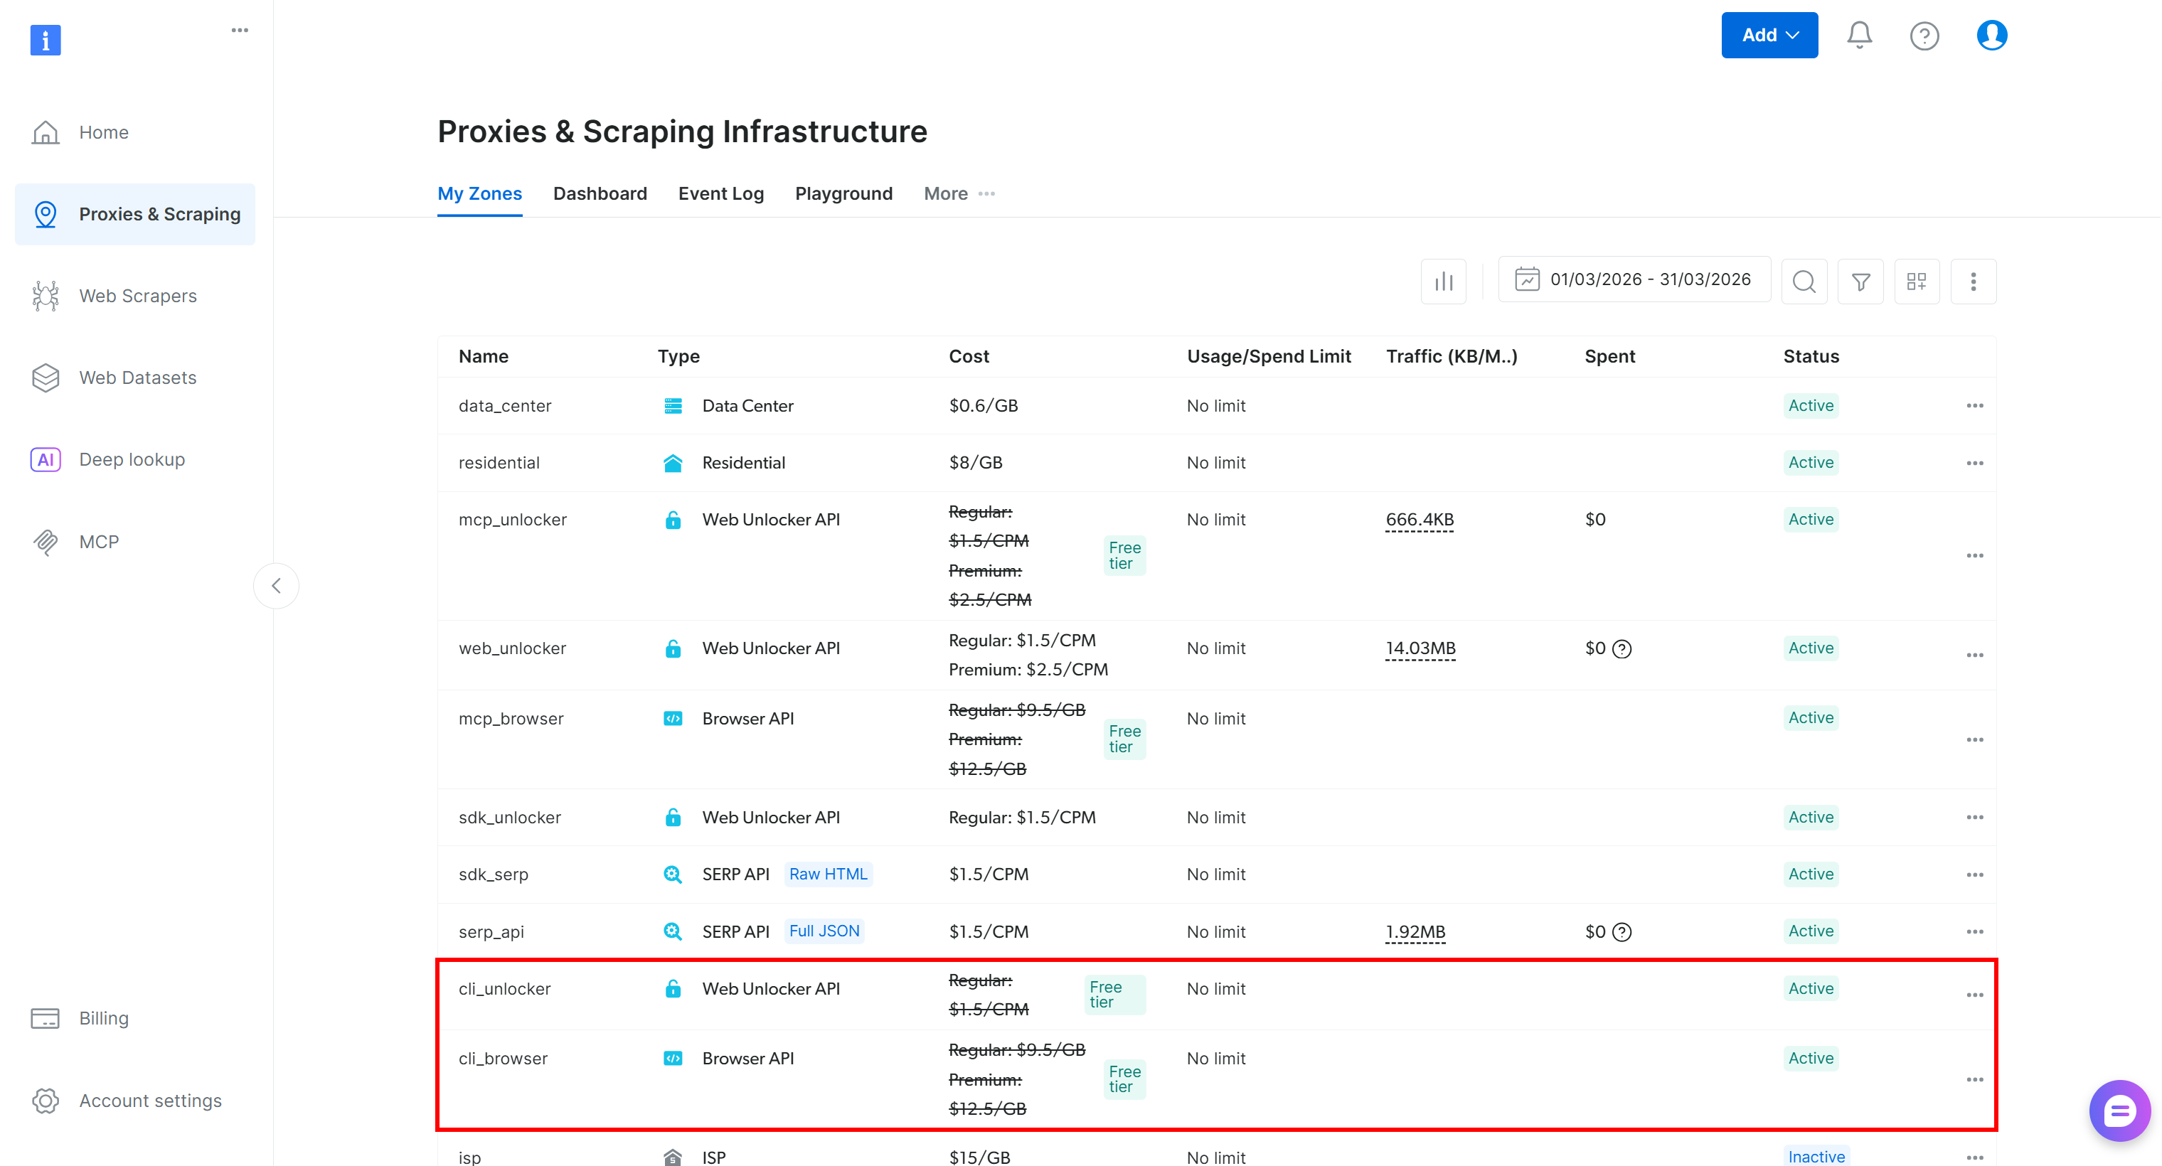The image size is (2162, 1166).
Task: Go to Web Scrapers in sidebar
Action: (138, 296)
